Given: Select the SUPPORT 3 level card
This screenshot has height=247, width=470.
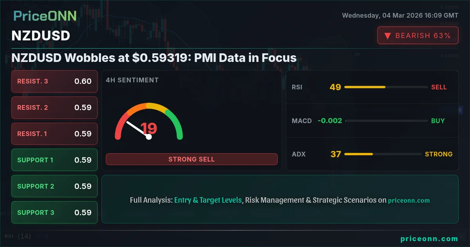Looking at the screenshot, I should click(x=54, y=212).
